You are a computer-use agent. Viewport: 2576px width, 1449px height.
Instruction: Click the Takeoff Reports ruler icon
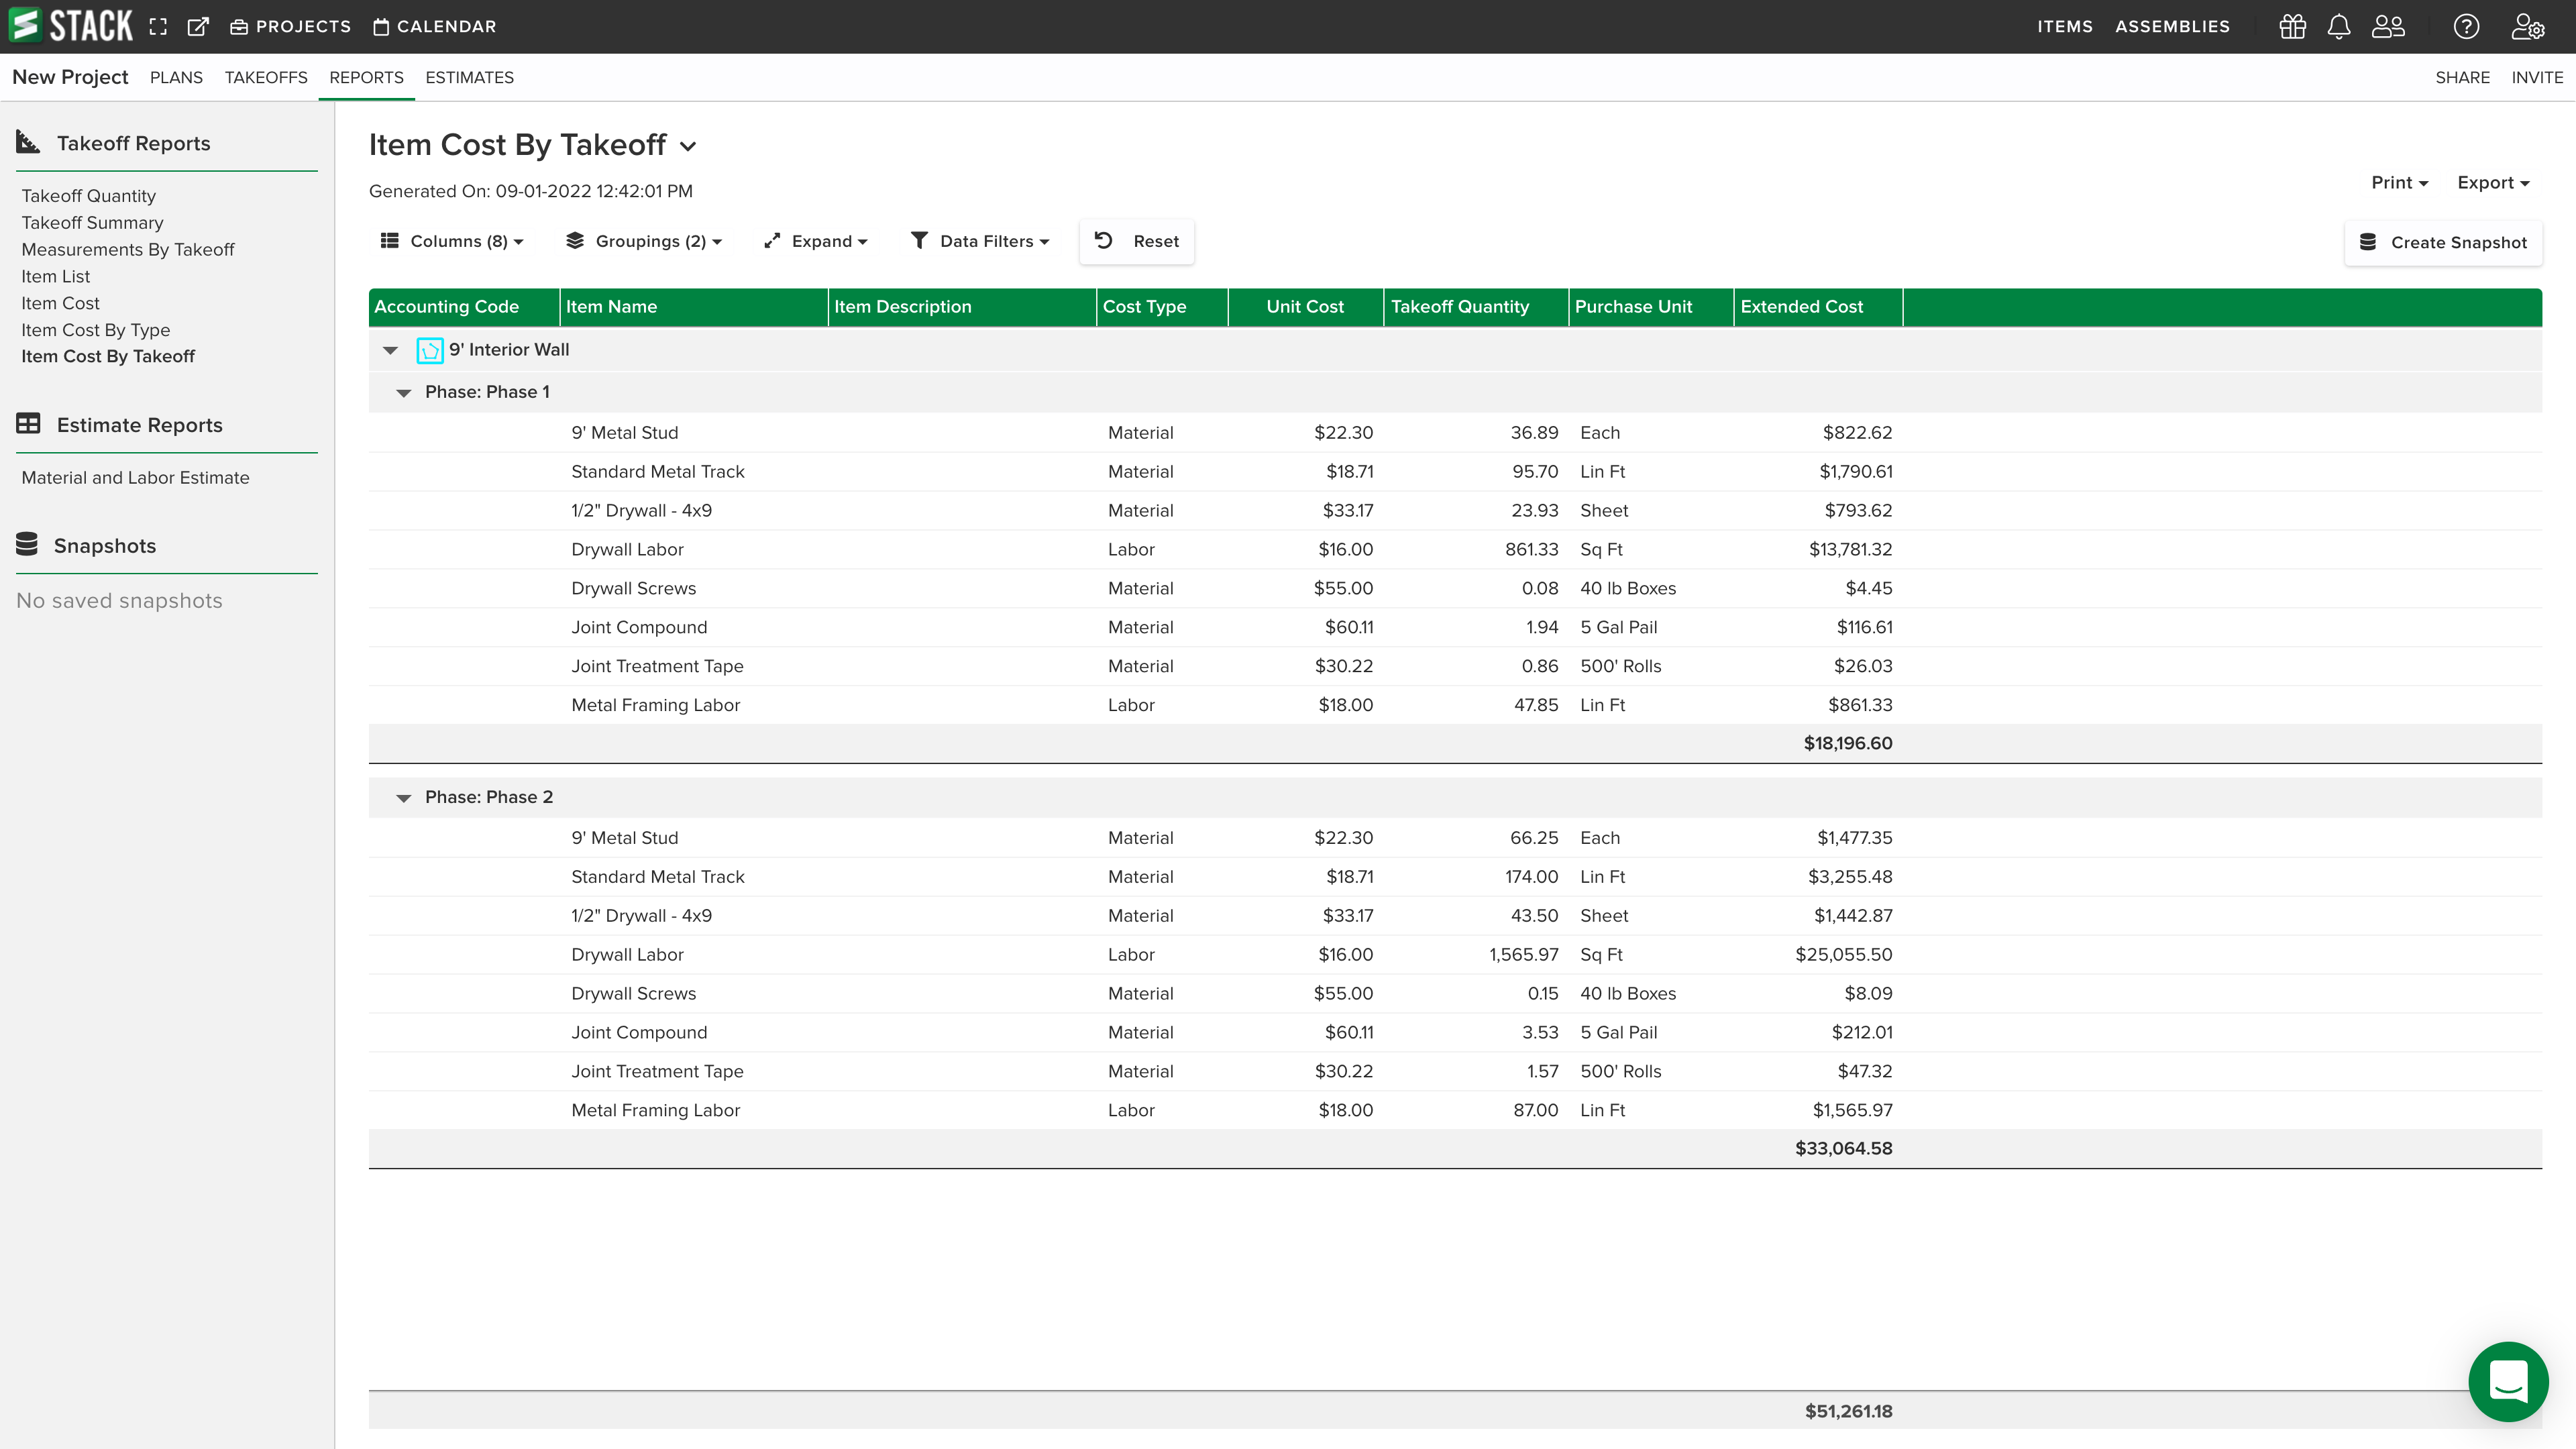(x=28, y=142)
